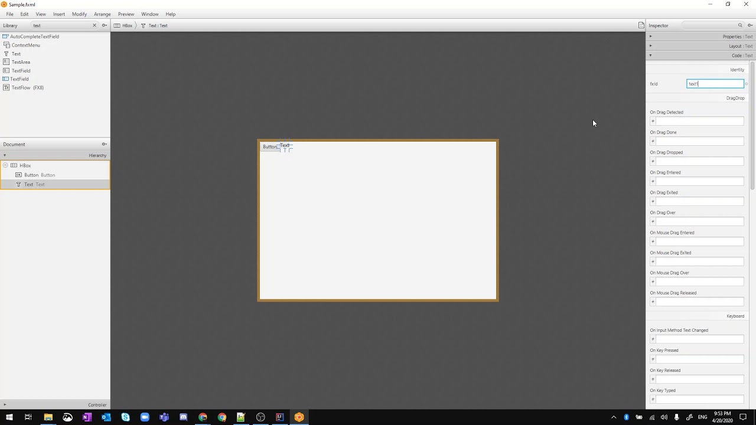
Task: Open Microsoft Teams from the taskbar
Action: pyautogui.click(x=164, y=417)
